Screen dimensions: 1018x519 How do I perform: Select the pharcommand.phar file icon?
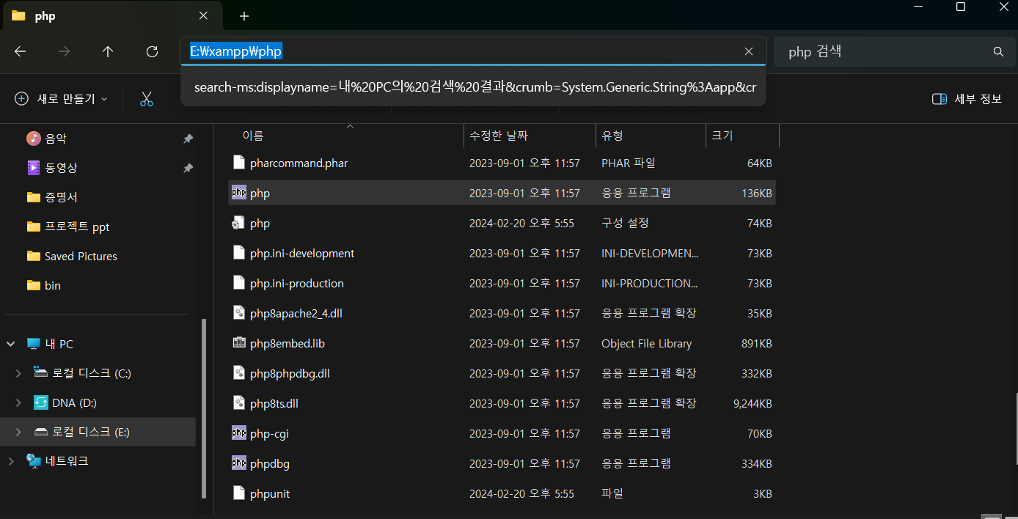pos(238,162)
